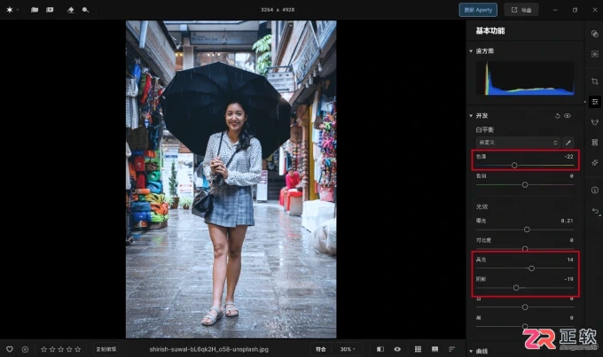Click the undo history arrow in sidebar
This screenshot has width=603, height=357.
595,211
